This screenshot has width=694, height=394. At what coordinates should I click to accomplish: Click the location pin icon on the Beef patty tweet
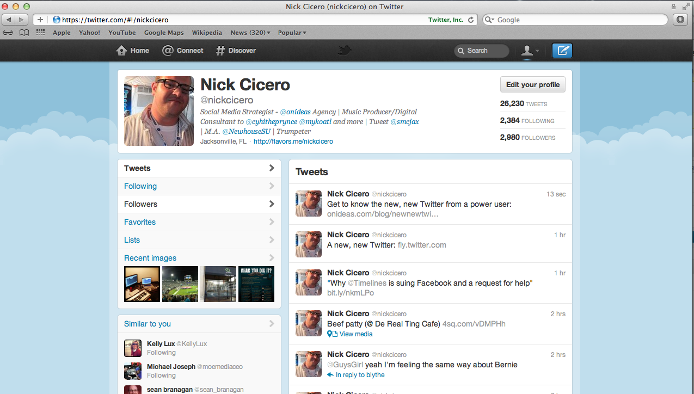329,334
